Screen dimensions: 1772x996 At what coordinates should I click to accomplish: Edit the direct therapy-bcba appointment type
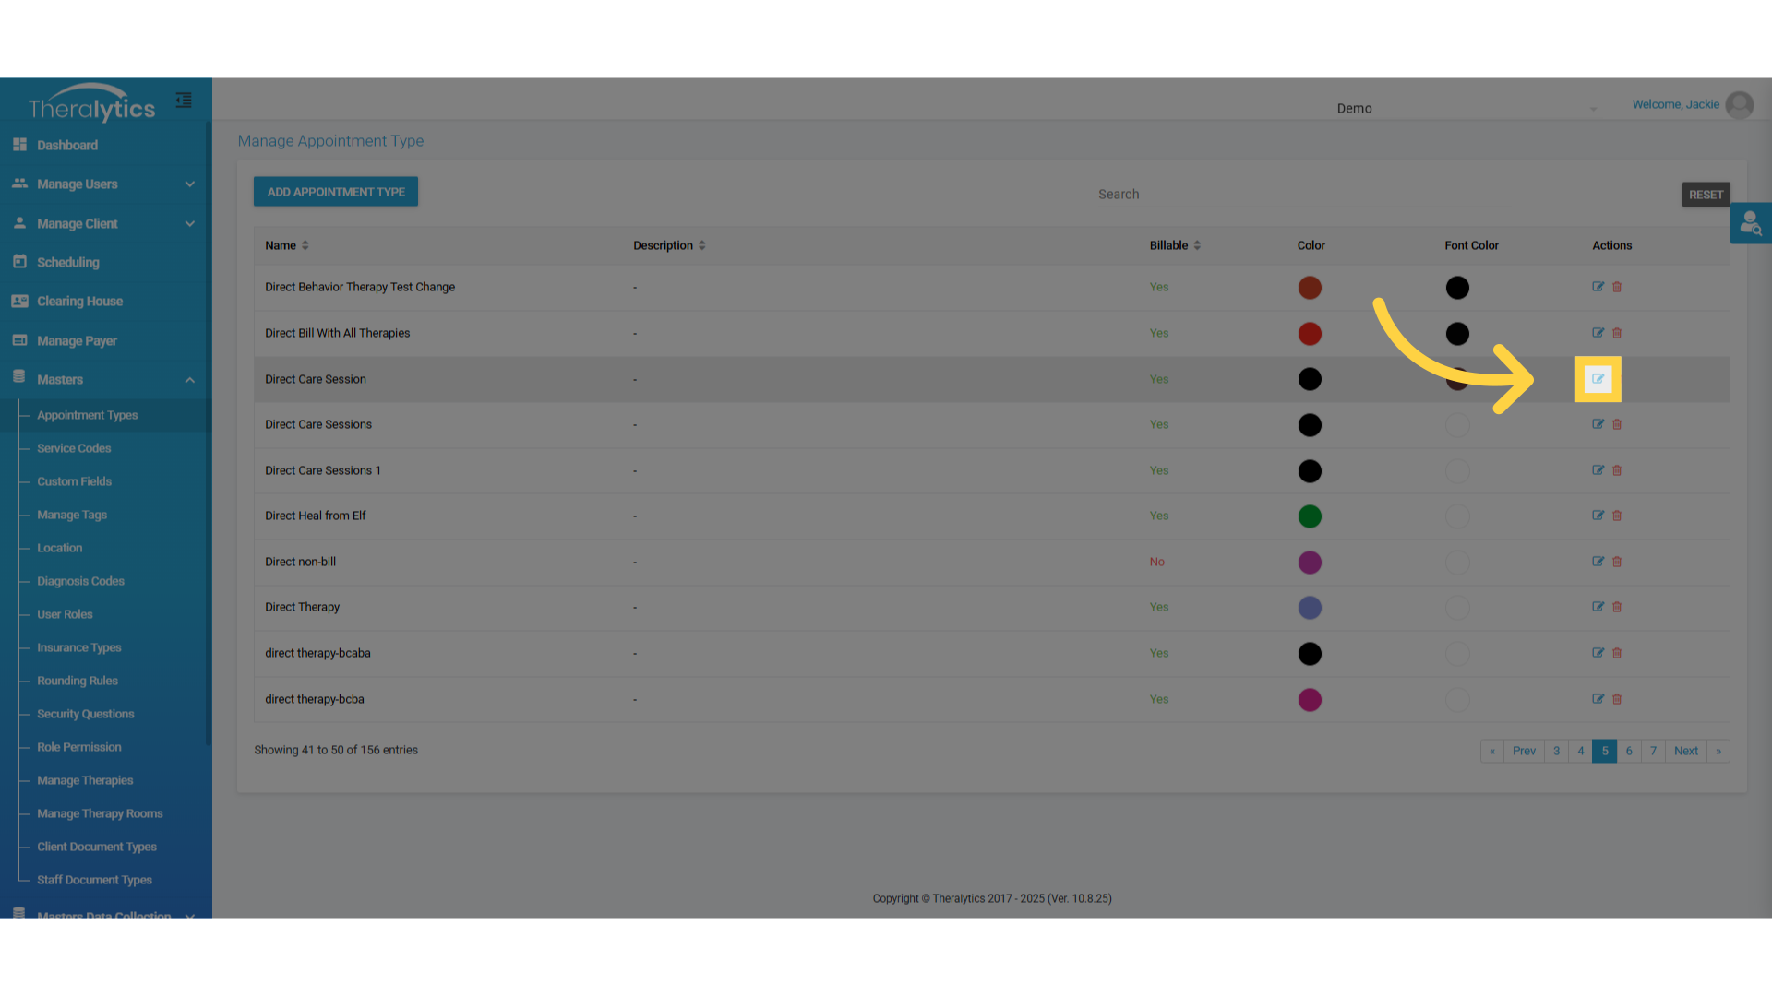(x=1598, y=699)
